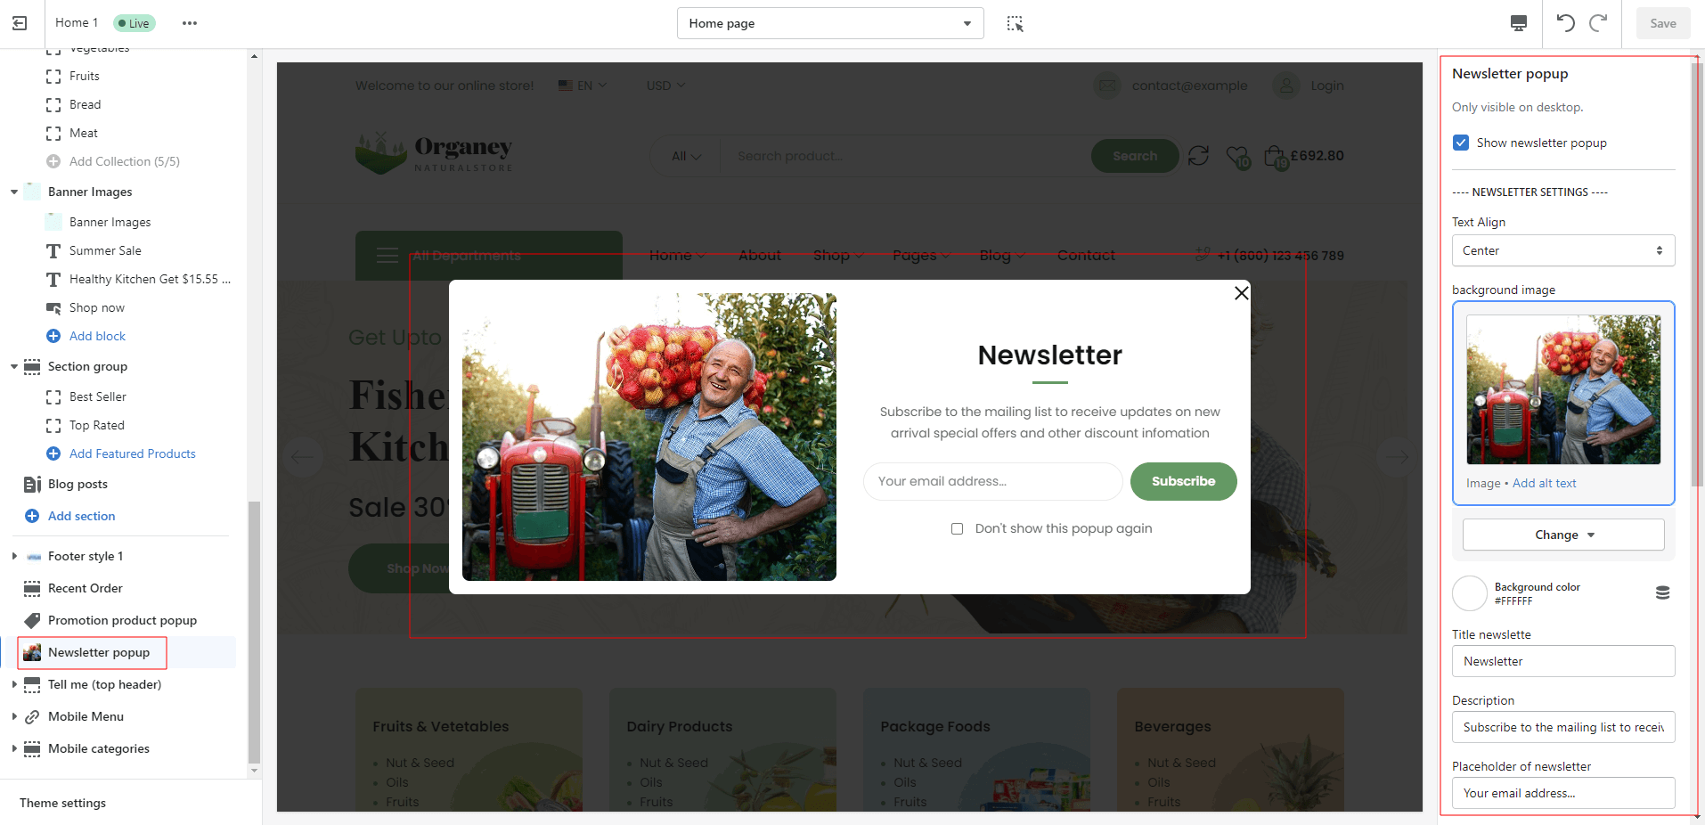This screenshot has width=1705, height=825.
Task: Click the Title newslette input field
Action: point(1562,661)
